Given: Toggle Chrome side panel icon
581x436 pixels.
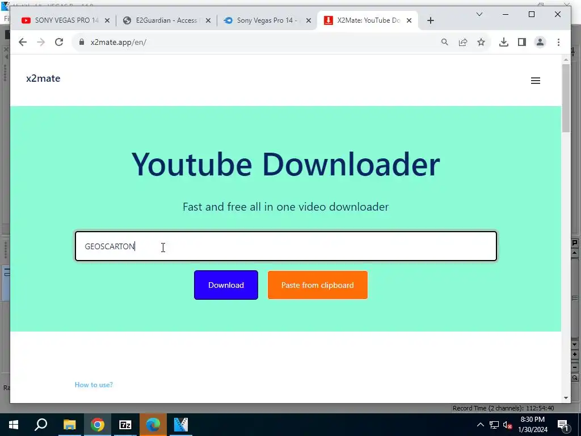Looking at the screenshot, I should (x=522, y=42).
